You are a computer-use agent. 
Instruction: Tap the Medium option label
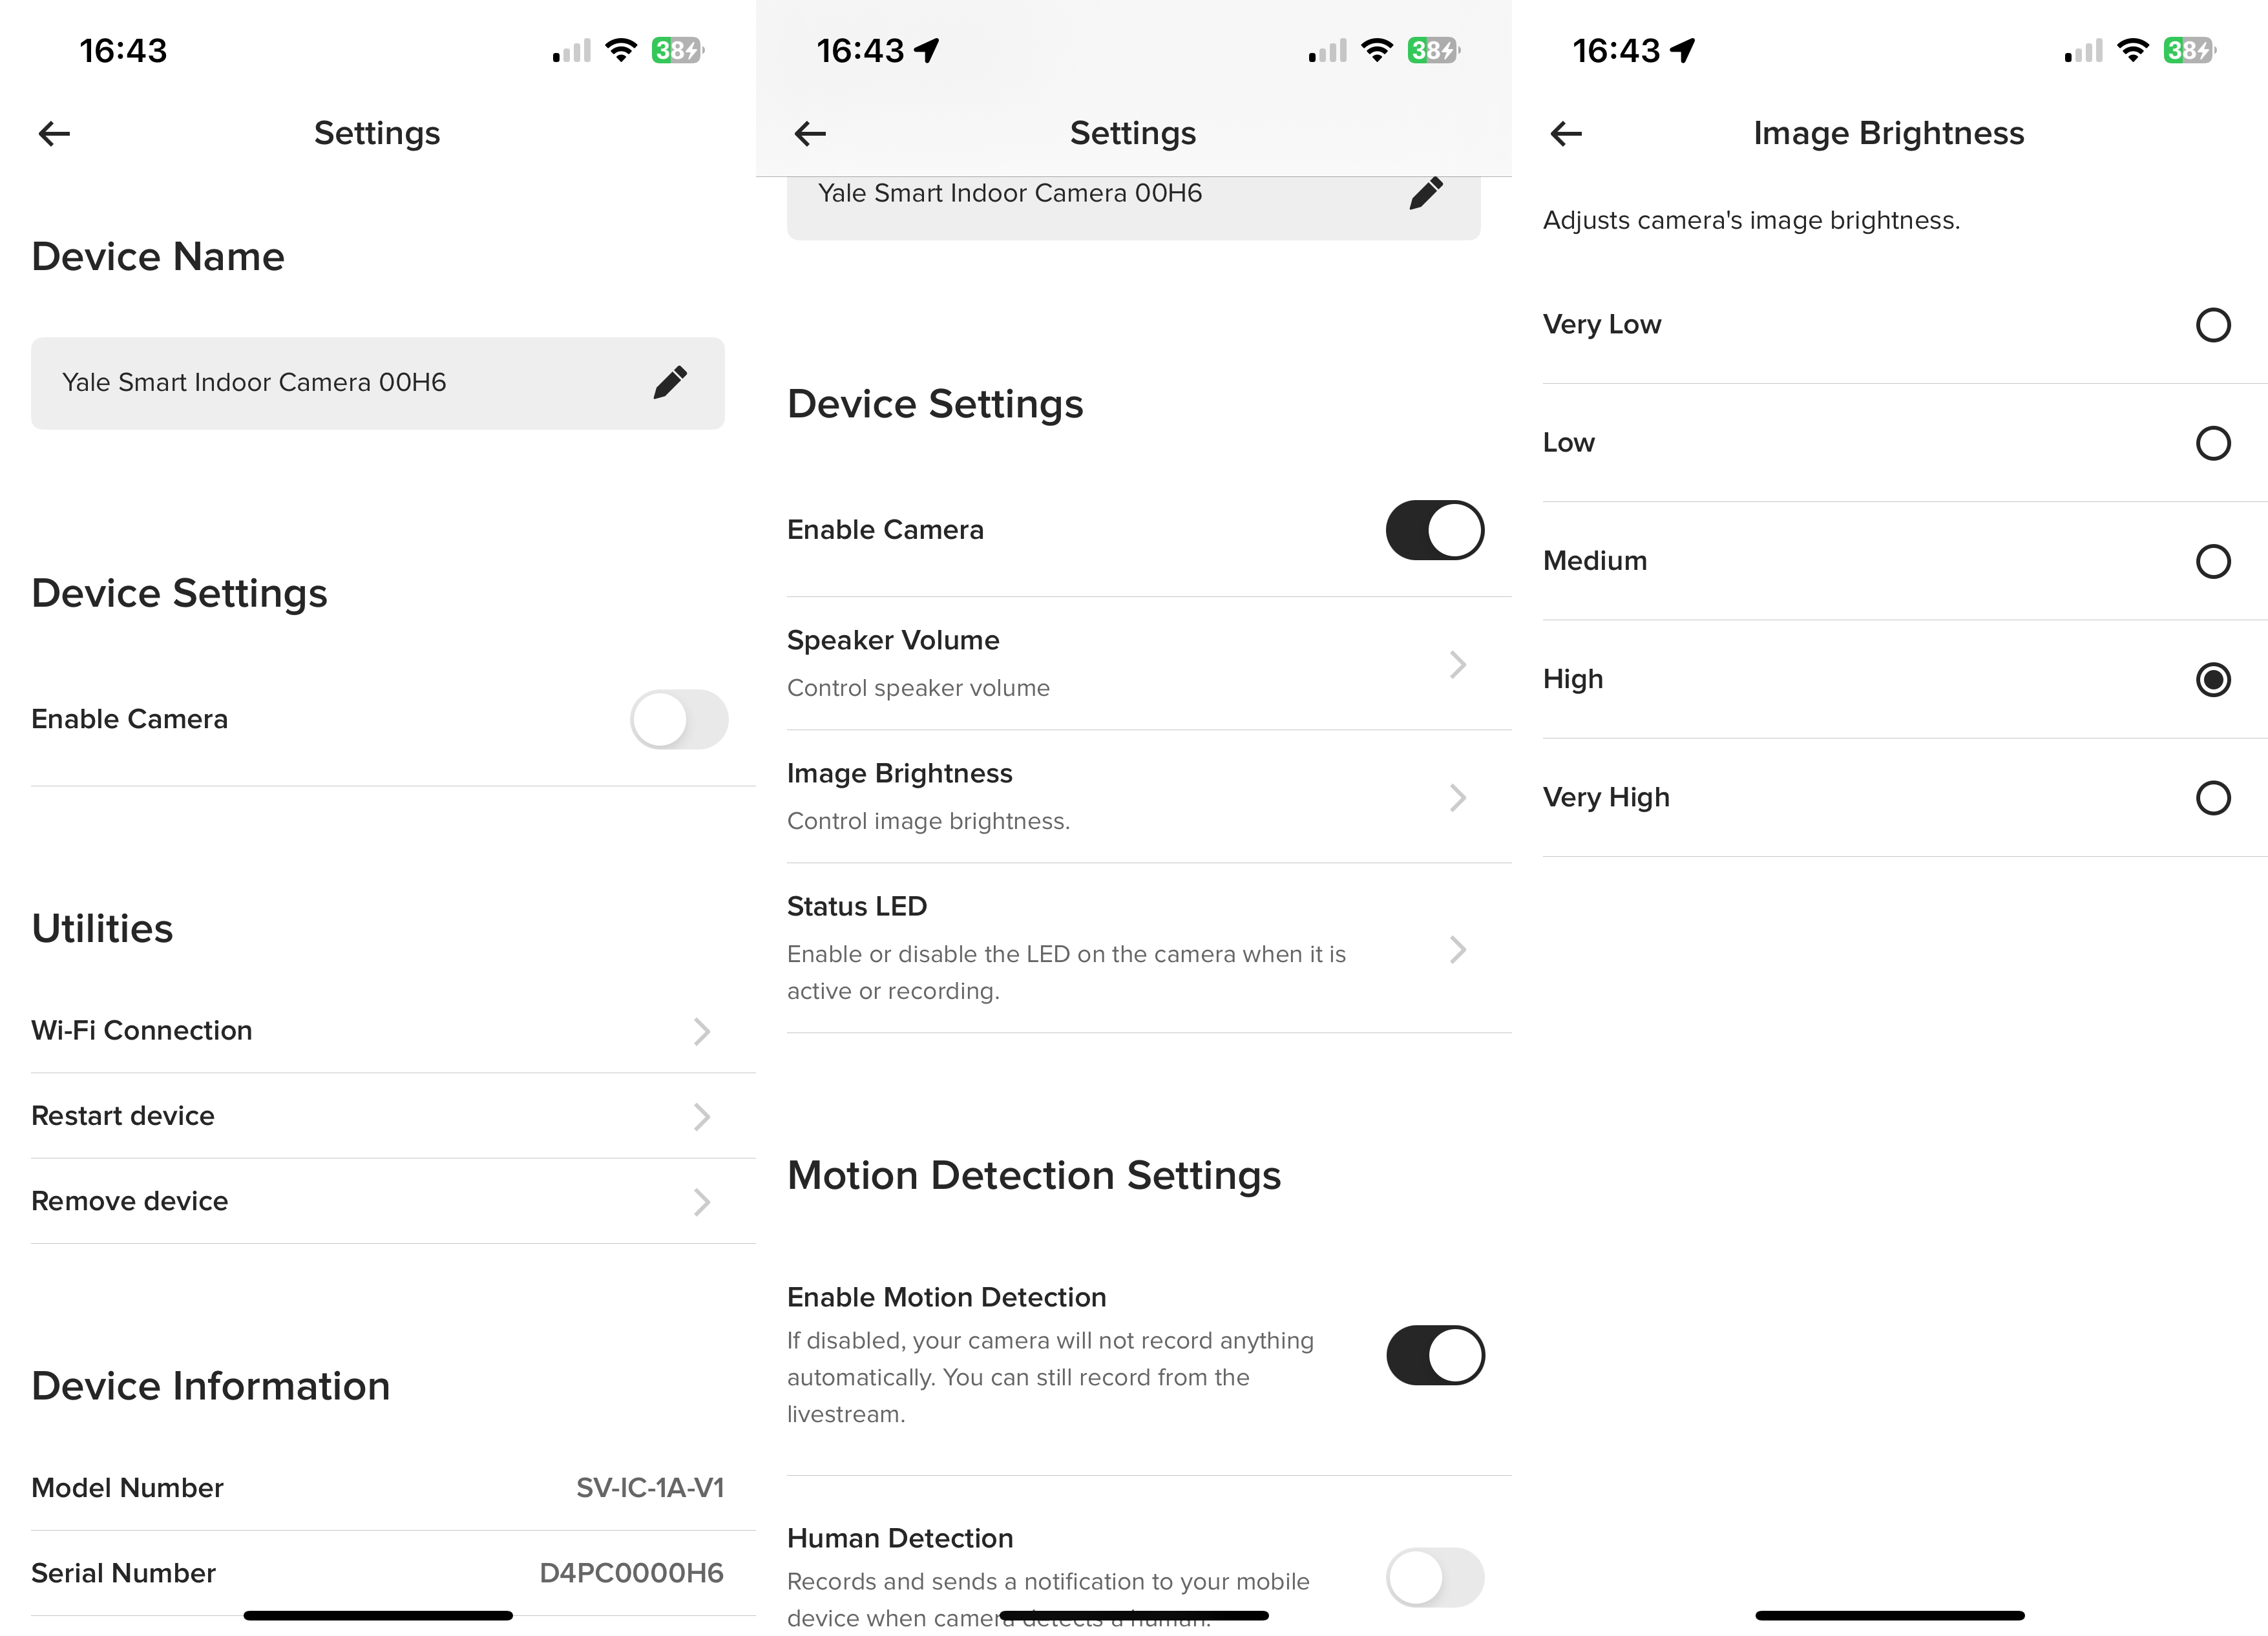[1595, 561]
